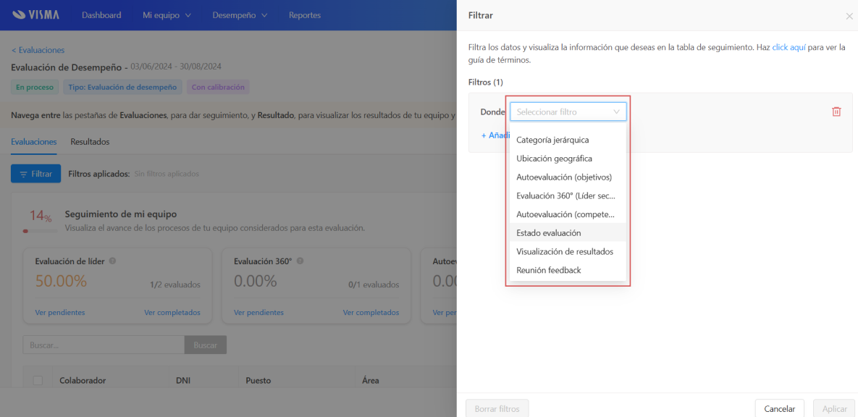Click Ver completados under Evaluación de líder
858x417 pixels.
(172, 313)
